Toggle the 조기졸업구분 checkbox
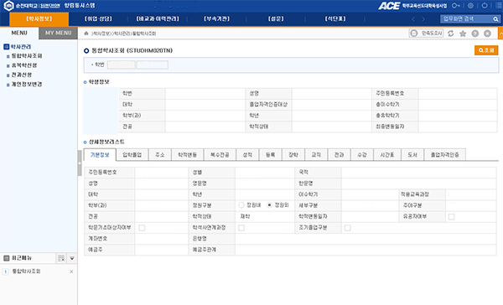This screenshot has width=503, height=305. tap(347, 228)
